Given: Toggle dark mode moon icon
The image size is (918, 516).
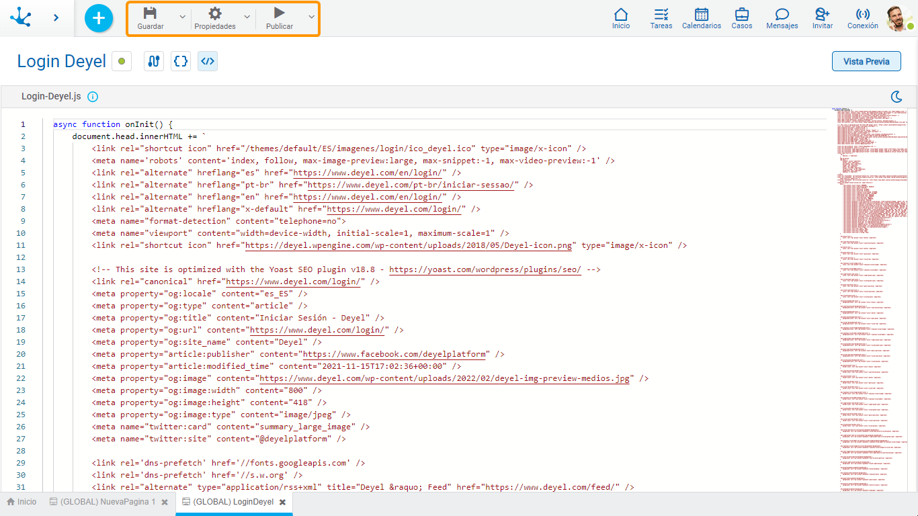Looking at the screenshot, I should pos(896,97).
